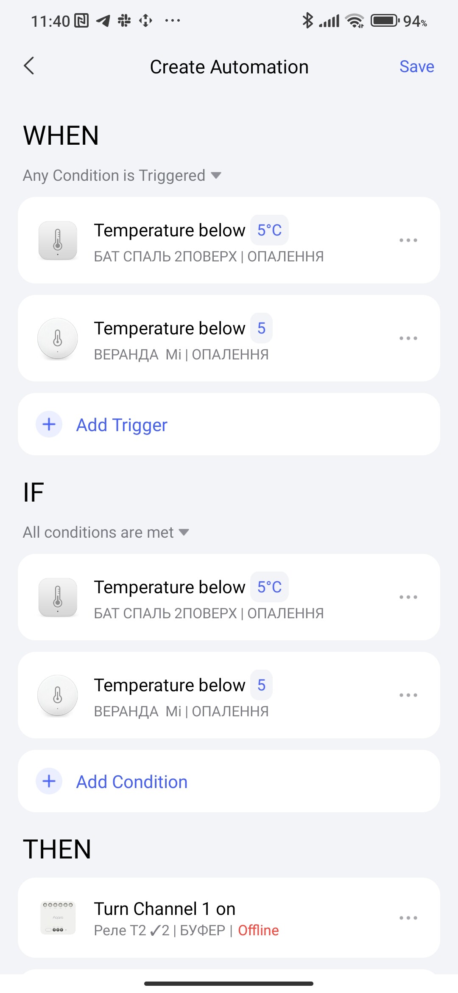Click the Add Trigger link
Screen dimensions: 458x993
122,425
